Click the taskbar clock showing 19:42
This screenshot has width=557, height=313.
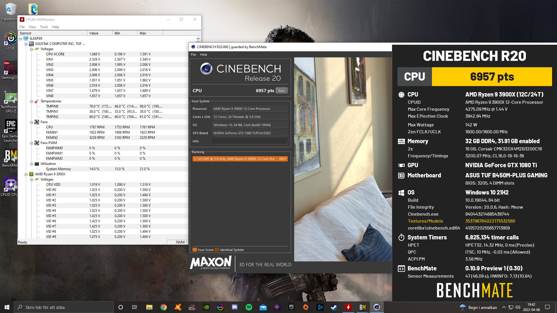click(x=531, y=307)
